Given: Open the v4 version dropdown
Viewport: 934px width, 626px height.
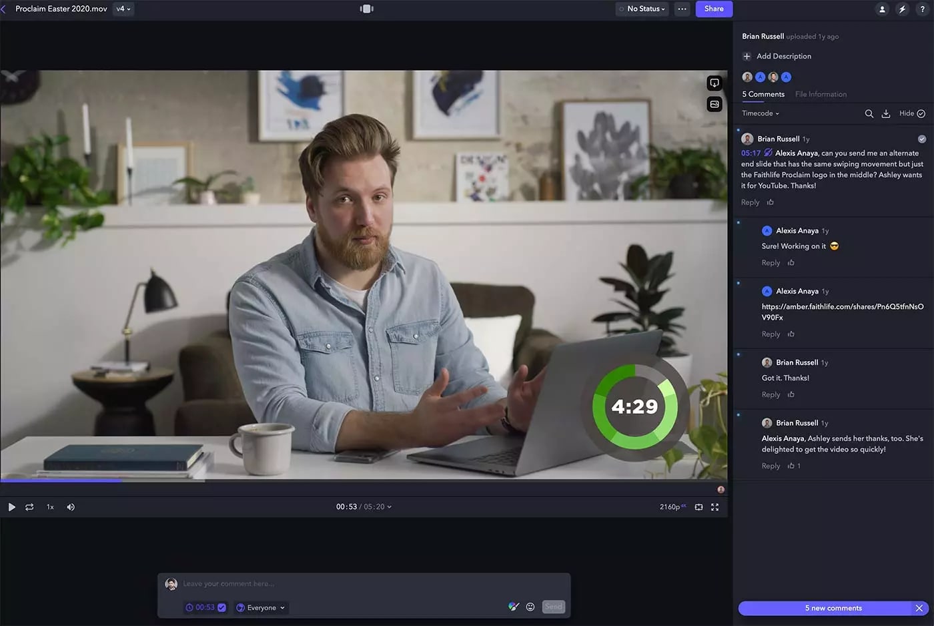Looking at the screenshot, I should [123, 9].
